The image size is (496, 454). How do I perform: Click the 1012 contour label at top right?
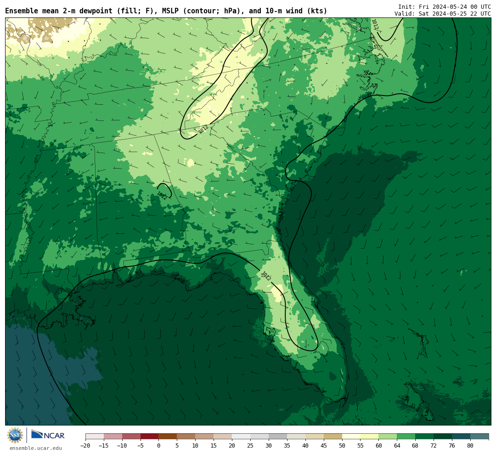click(375, 25)
